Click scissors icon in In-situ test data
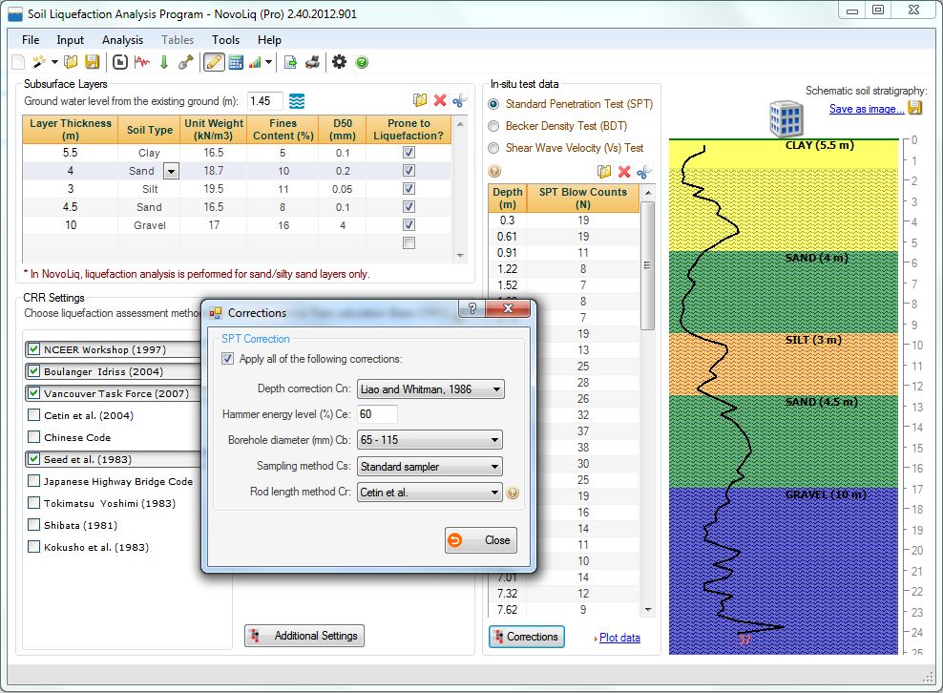This screenshot has height=693, width=943. pos(643,172)
